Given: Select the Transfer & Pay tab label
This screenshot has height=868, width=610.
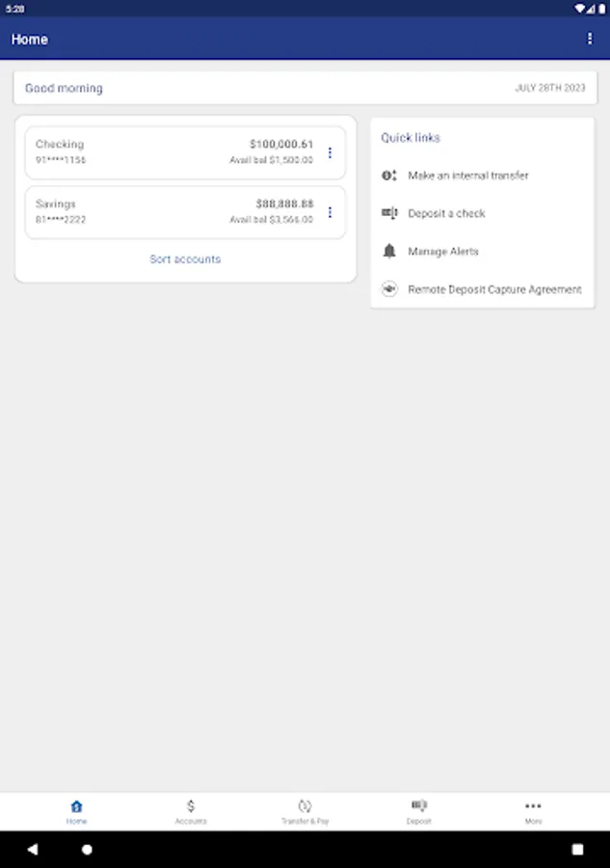Looking at the screenshot, I should pyautogui.click(x=305, y=822).
